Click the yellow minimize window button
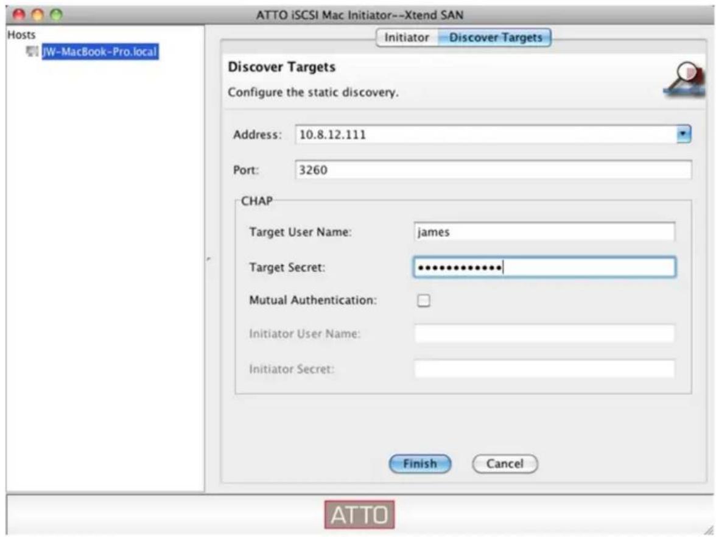The width and height of the screenshot is (716, 537). pyautogui.click(x=38, y=15)
